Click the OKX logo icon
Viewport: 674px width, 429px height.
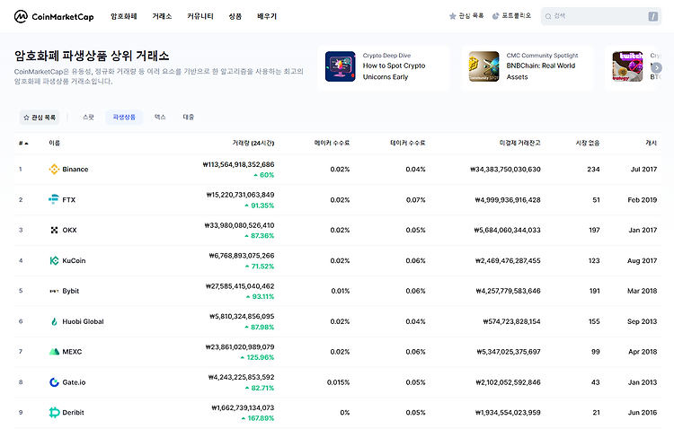coord(54,230)
